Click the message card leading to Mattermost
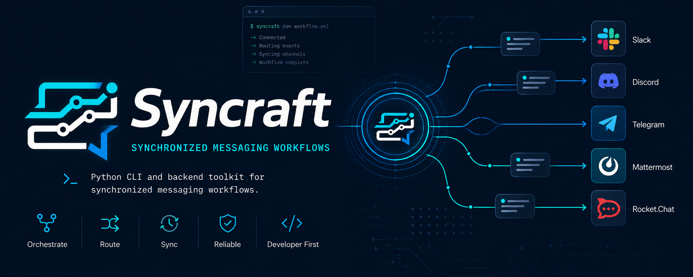Screen dimensions: 693x277 530,165
